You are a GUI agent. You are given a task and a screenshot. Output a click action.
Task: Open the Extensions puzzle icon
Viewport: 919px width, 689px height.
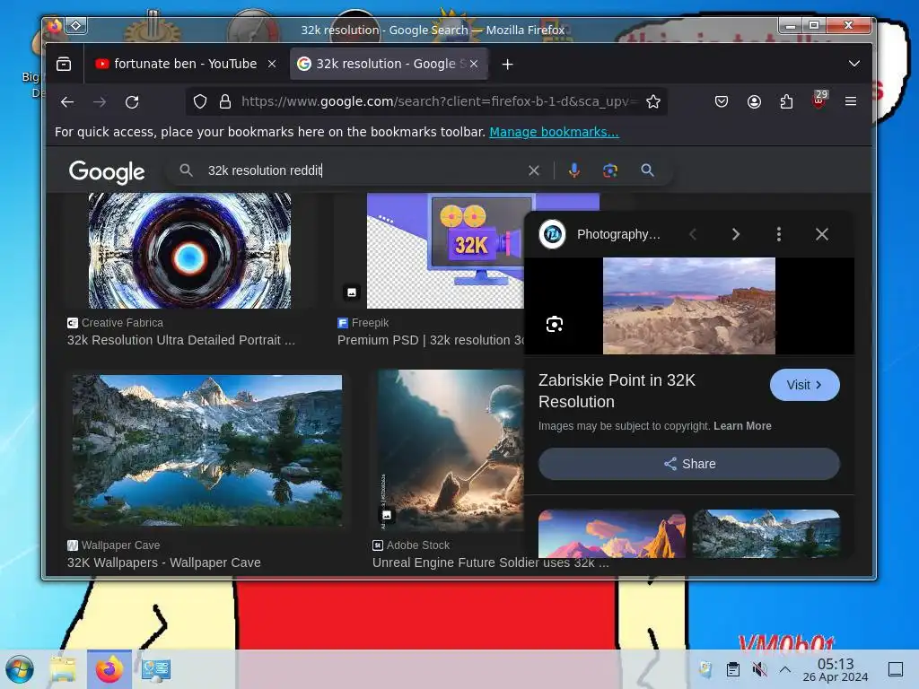(786, 102)
